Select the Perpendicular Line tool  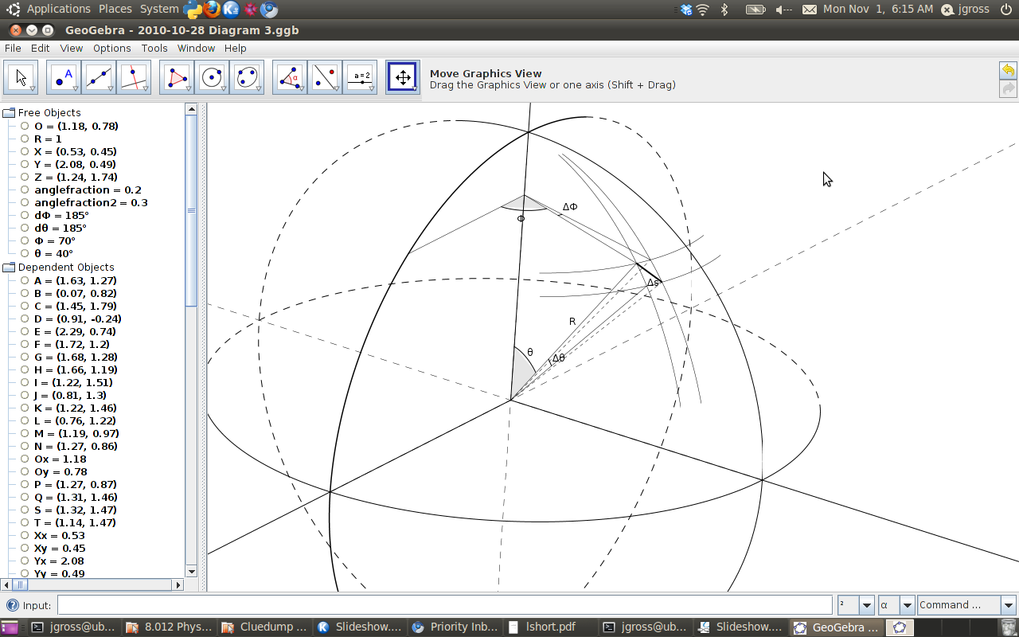[x=134, y=77]
